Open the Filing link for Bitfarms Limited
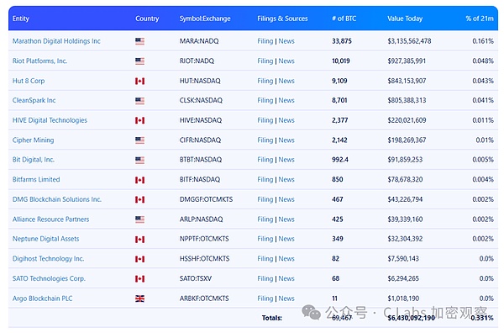 (265, 179)
